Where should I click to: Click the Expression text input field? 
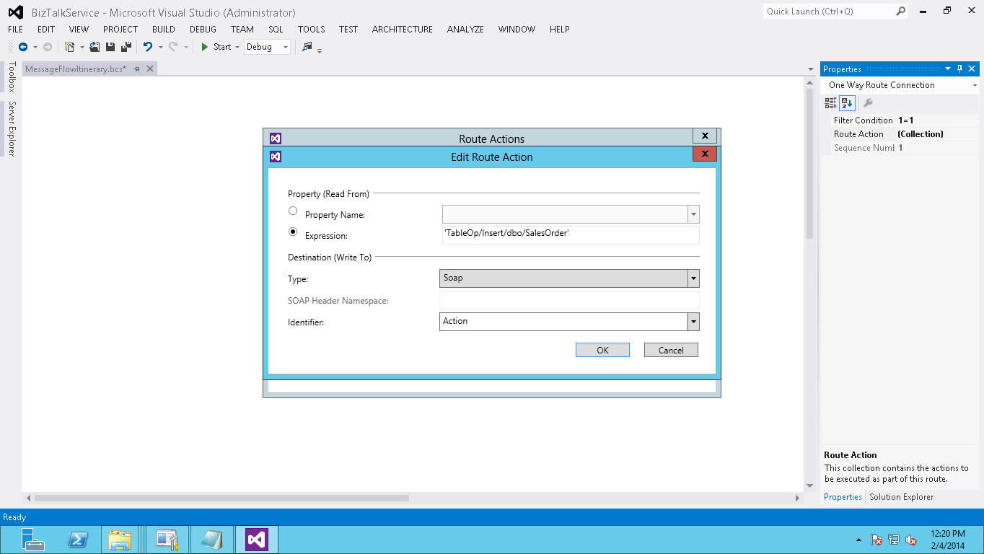point(571,235)
